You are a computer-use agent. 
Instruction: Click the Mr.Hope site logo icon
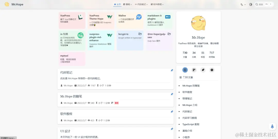point(7,4)
